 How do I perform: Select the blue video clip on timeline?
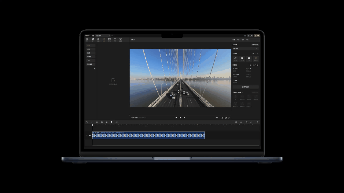pyautogui.click(x=148, y=135)
